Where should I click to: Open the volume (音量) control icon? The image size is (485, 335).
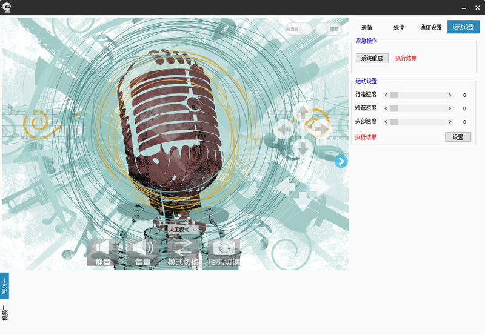[143, 253]
